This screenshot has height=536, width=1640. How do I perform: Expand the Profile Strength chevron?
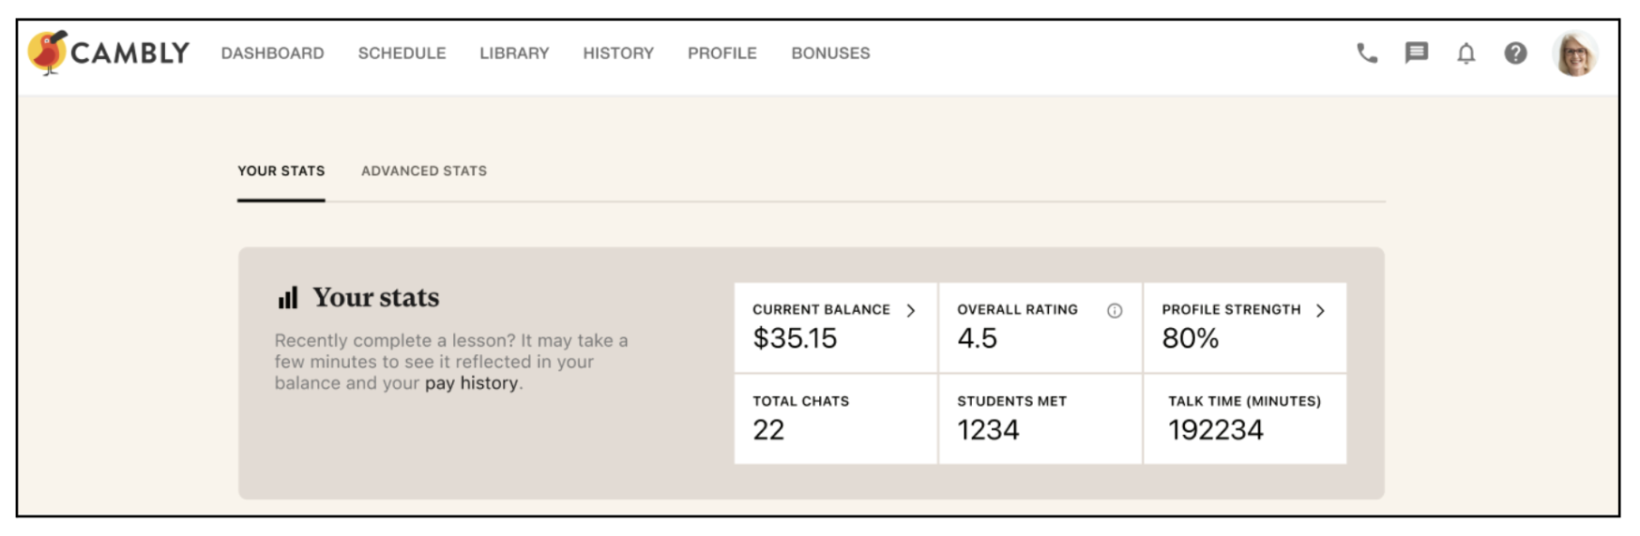[1320, 310]
